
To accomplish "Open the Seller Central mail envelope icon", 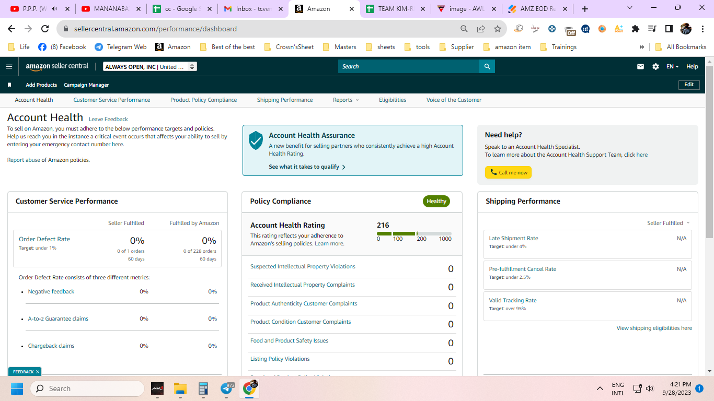I will pos(640,66).
